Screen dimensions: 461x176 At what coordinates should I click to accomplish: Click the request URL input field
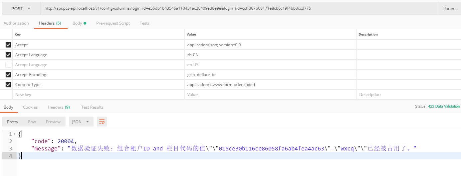(x=233, y=8)
